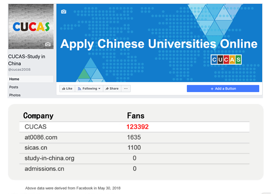Click the Add a Button button
The height and width of the screenshot is (194, 271).
(223, 89)
